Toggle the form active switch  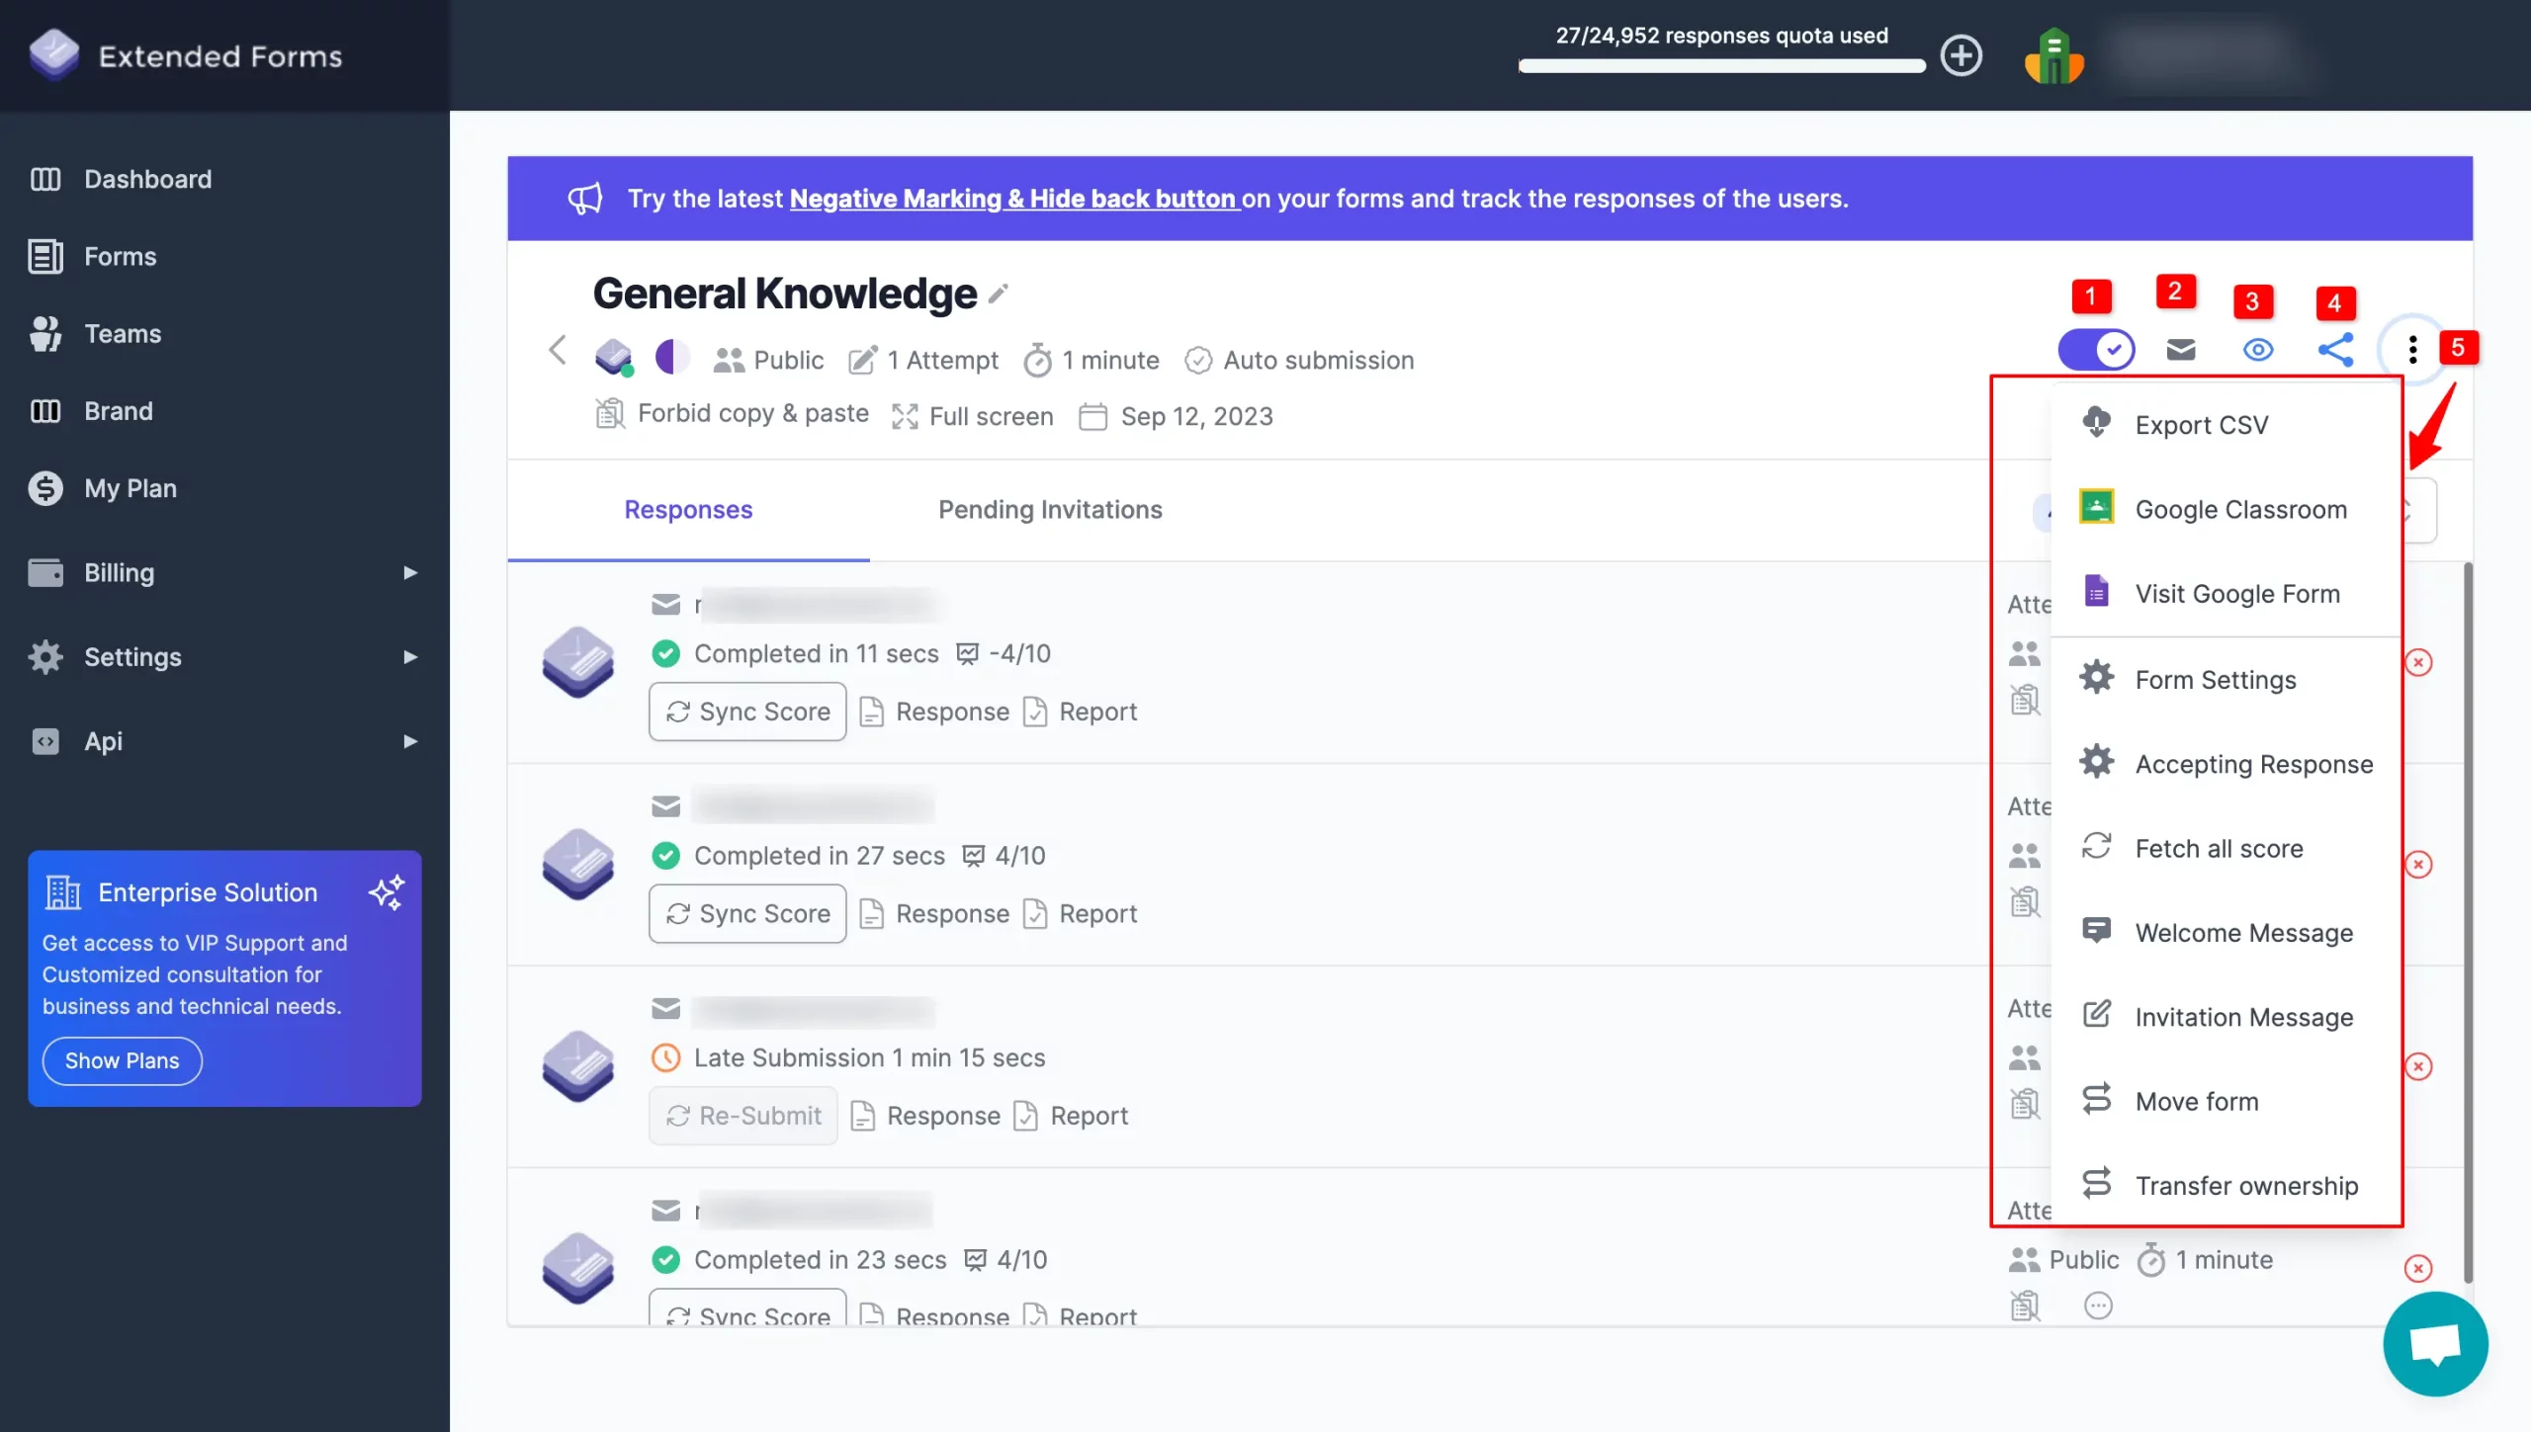(x=2096, y=350)
